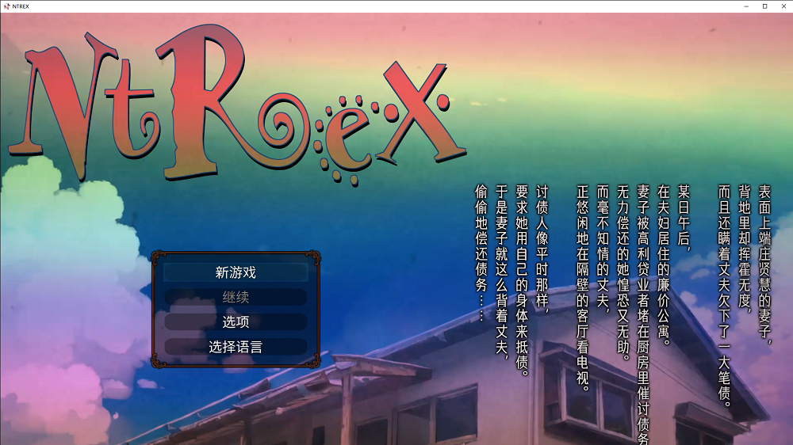Screen dimensions: 793x445
Task: Click the NTREX window title text
Action: click(21, 6)
